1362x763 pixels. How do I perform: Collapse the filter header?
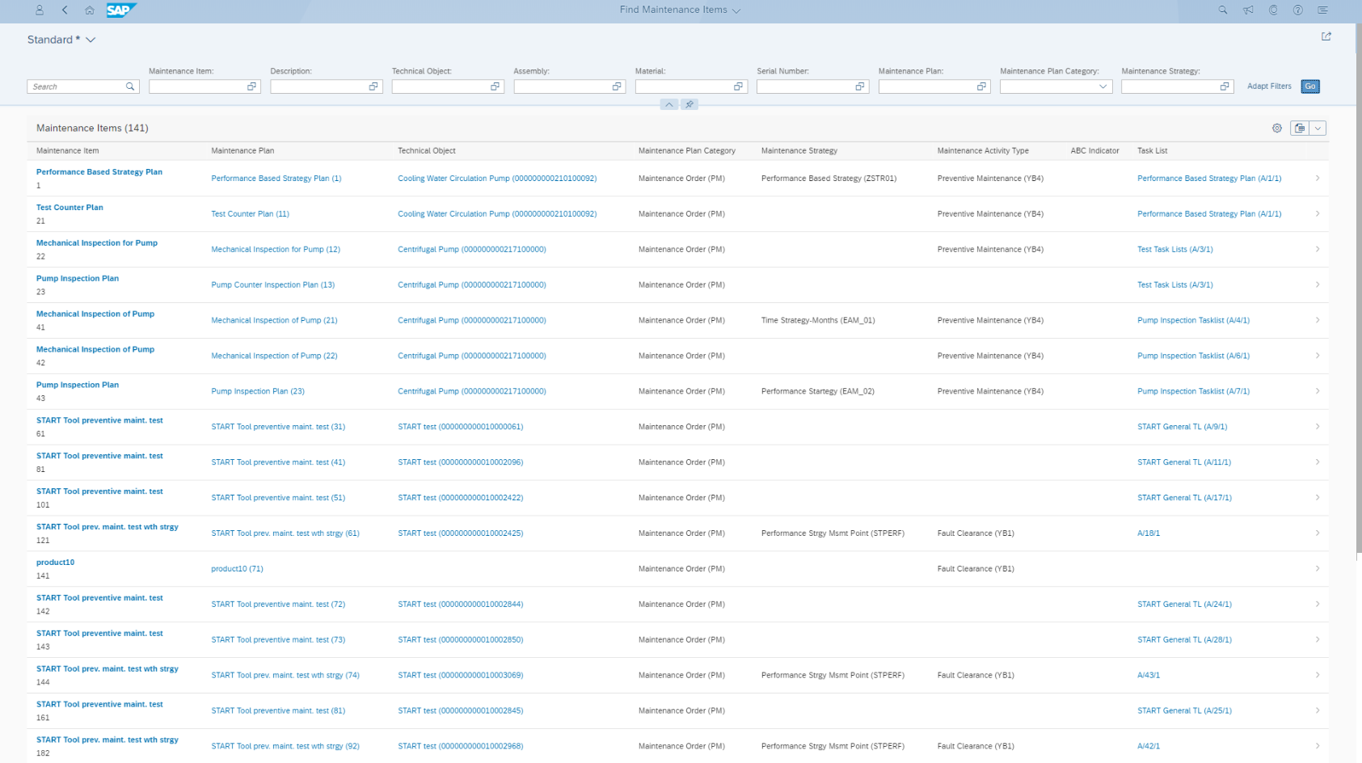(x=669, y=104)
